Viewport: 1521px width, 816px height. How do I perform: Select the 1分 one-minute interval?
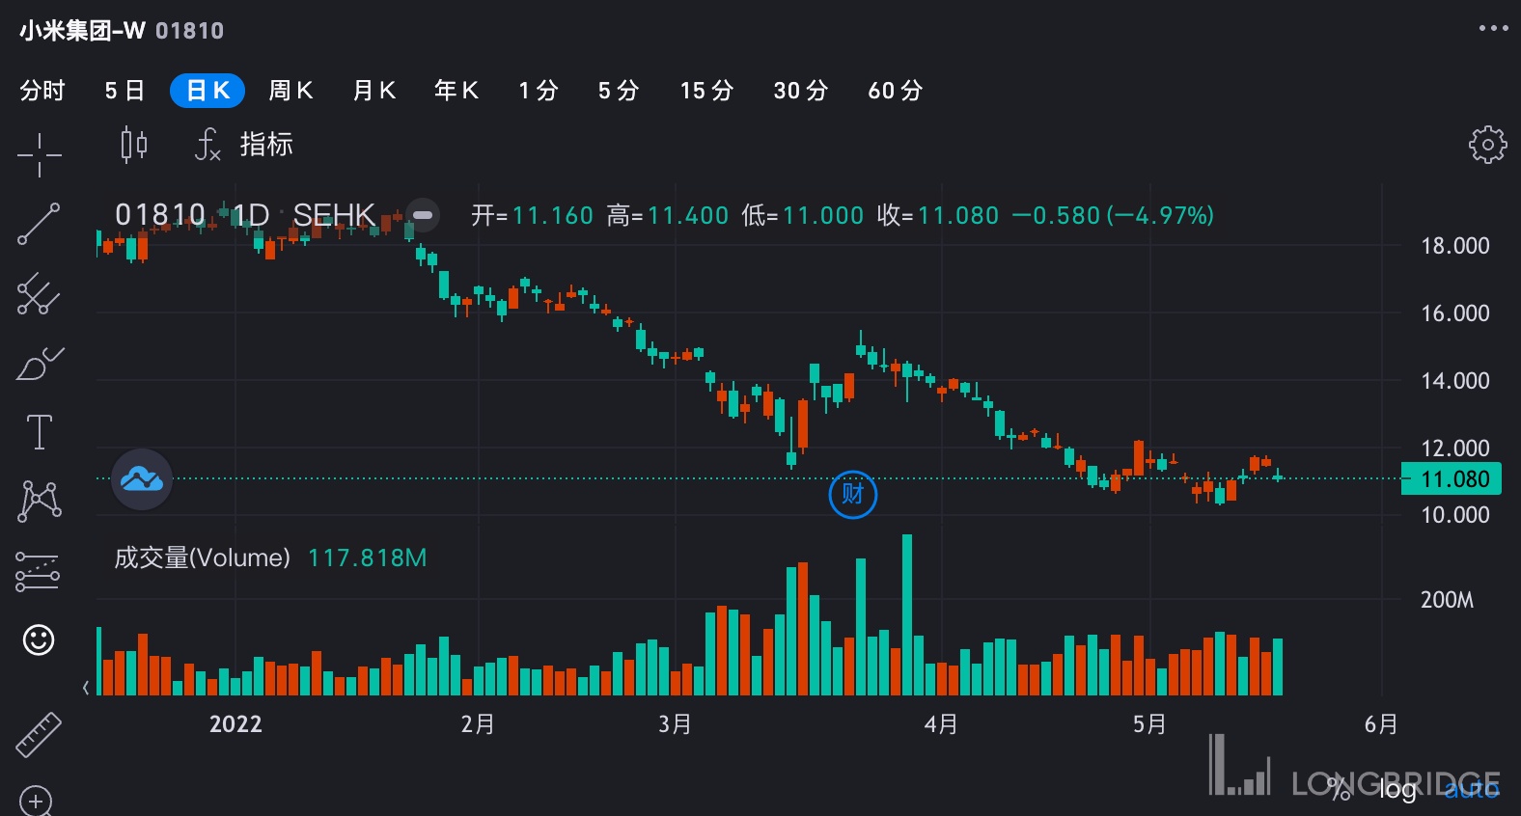tap(539, 91)
